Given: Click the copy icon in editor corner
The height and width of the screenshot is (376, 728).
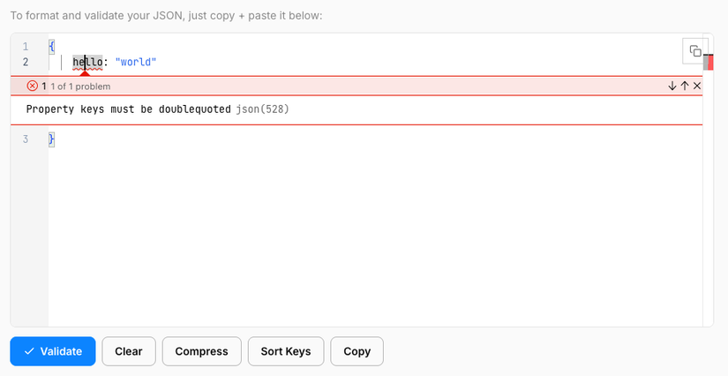Looking at the screenshot, I should (x=695, y=51).
